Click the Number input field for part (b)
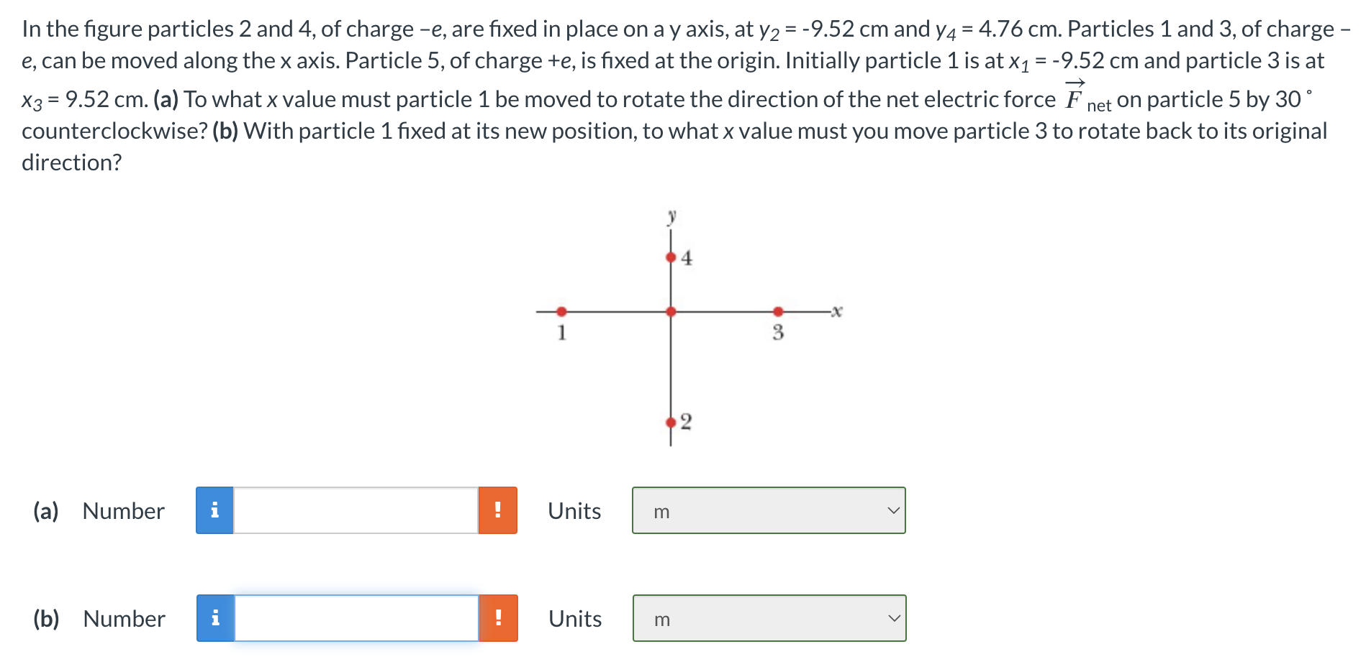The image size is (1366, 667). (x=356, y=618)
